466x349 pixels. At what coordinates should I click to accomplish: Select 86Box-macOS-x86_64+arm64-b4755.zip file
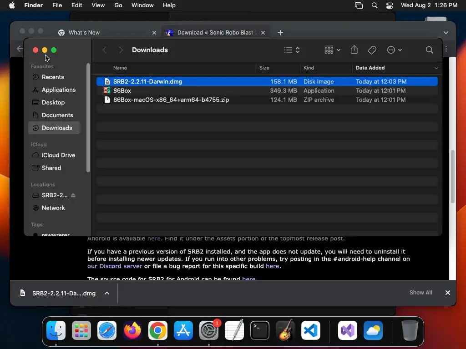[267, 100]
